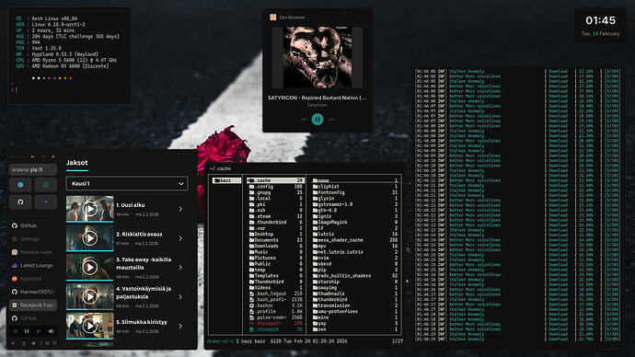Image resolution: width=635 pixels, height=357 pixels.
Task: Play episode 2 Riskialtis avaus thumbnail
Action: tap(90, 238)
